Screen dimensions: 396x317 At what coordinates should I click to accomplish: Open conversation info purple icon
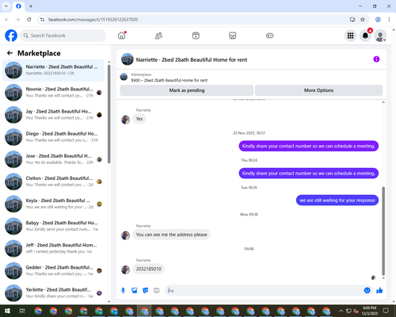coord(376,59)
